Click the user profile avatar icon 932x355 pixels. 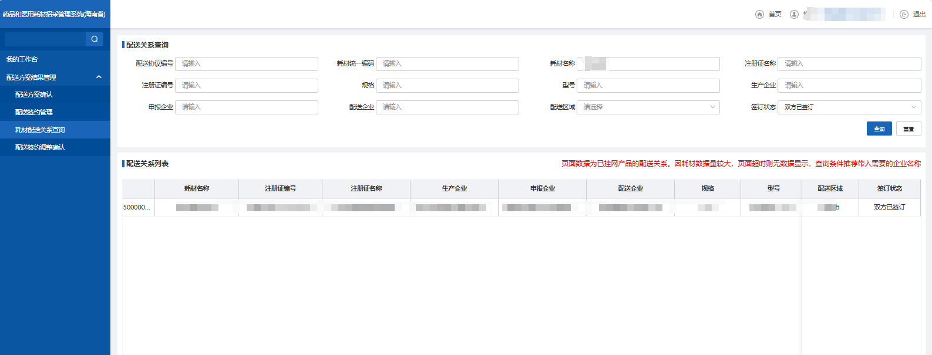pos(794,15)
